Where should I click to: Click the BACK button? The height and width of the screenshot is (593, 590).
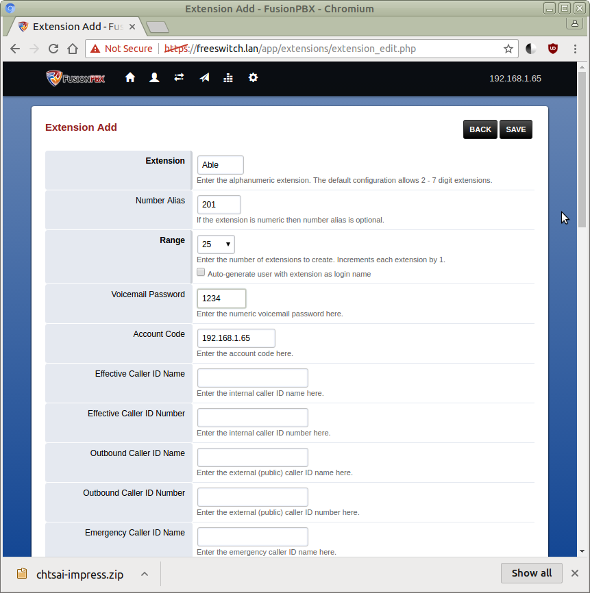pos(480,129)
